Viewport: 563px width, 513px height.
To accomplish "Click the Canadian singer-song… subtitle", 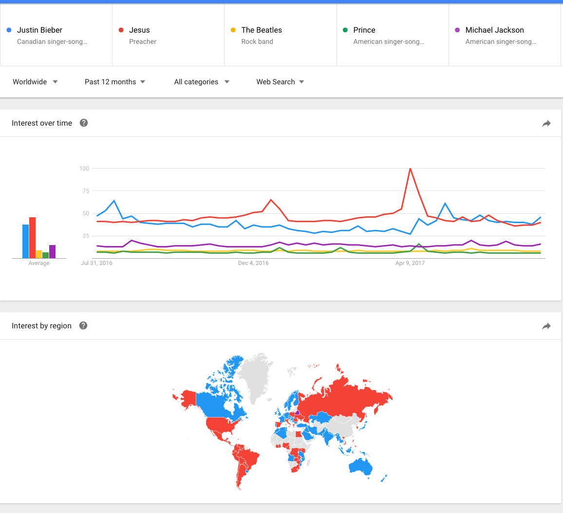I will point(52,42).
